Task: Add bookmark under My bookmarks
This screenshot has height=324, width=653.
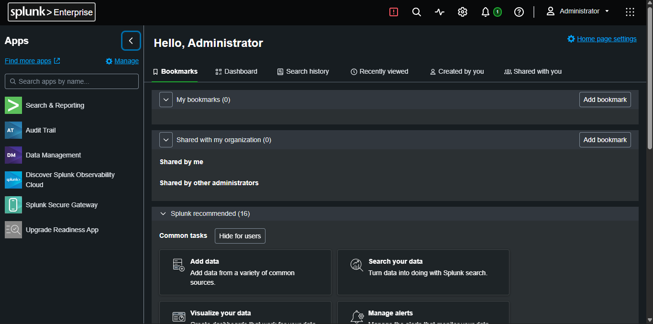Action: click(605, 100)
